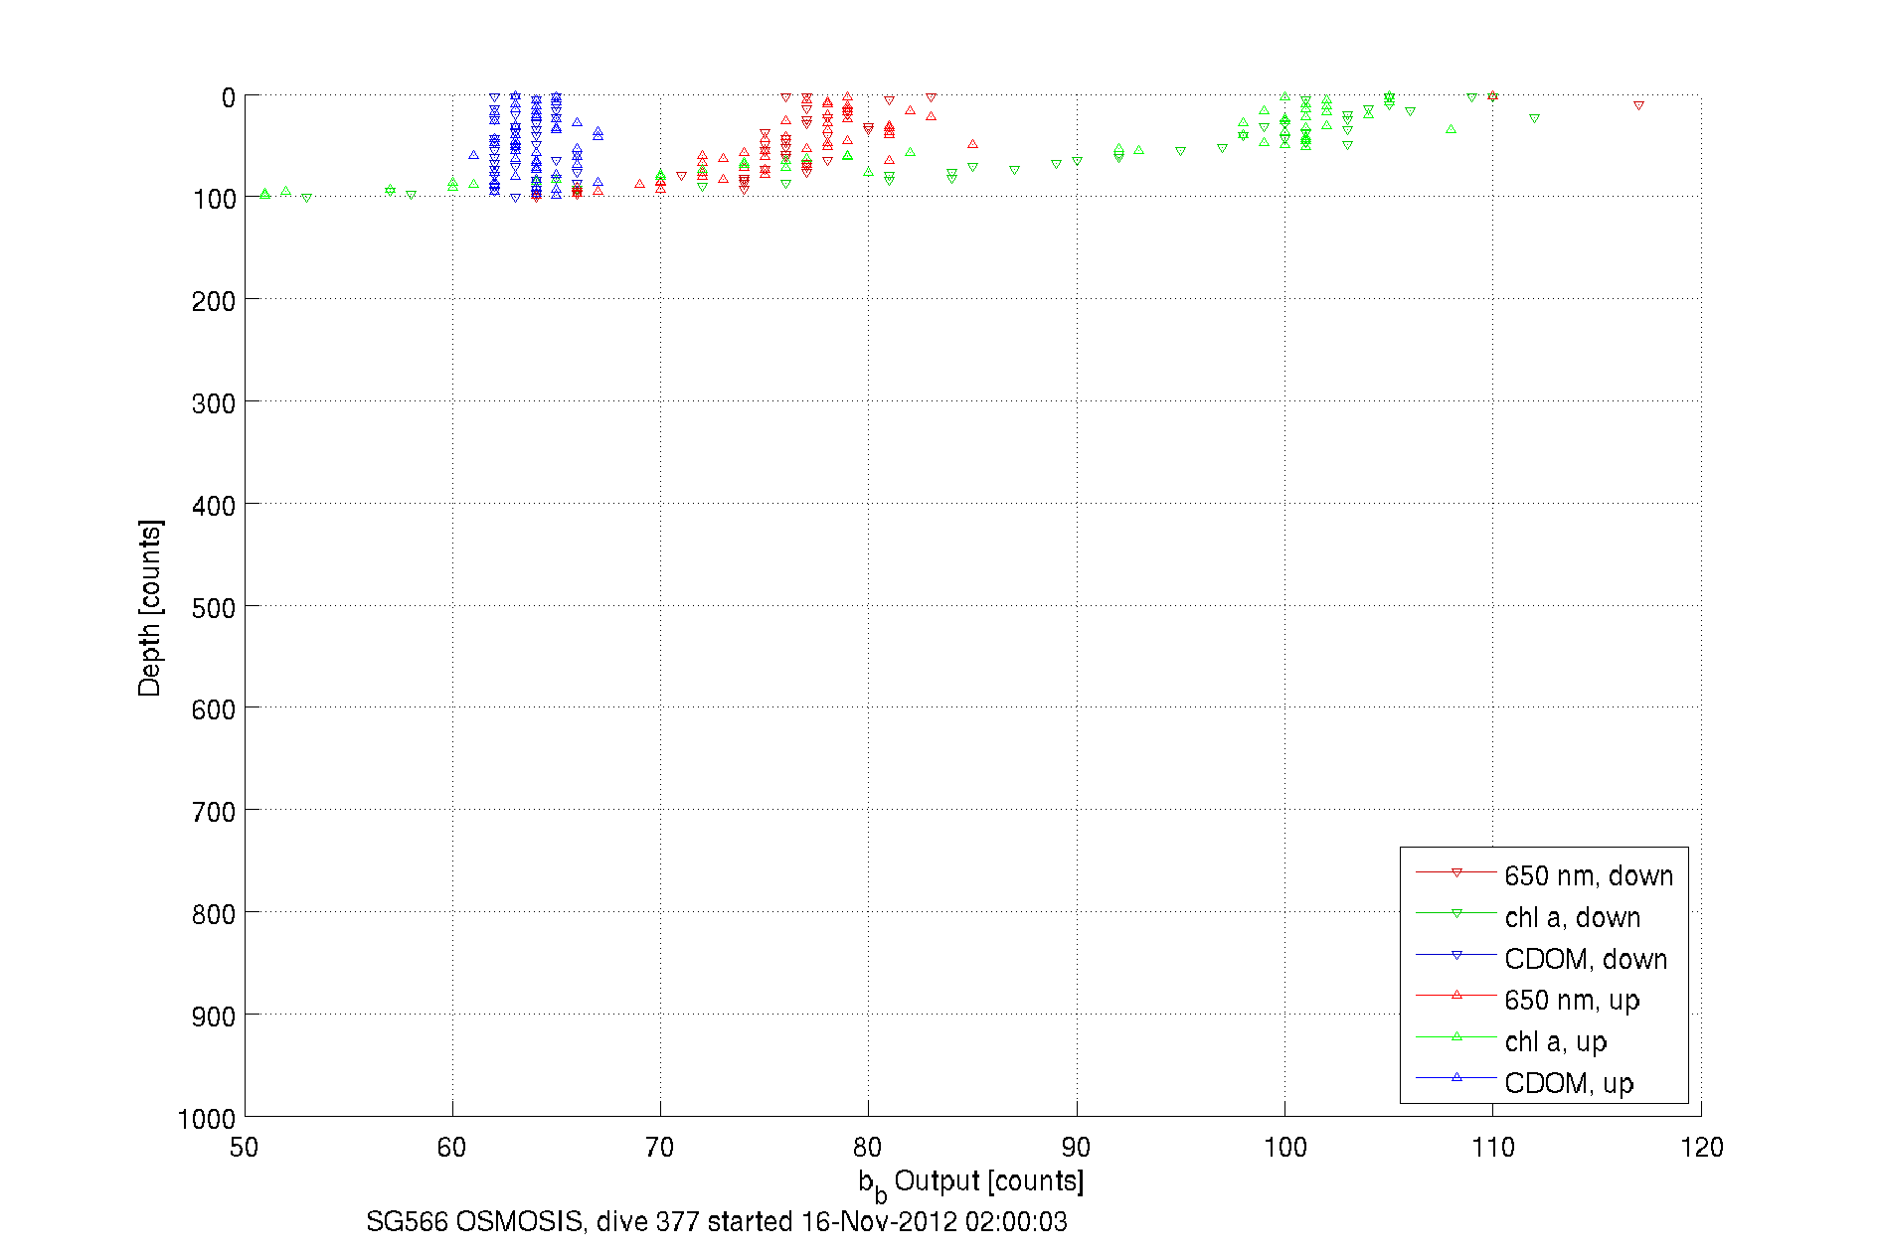Screen dimensions: 1880x1254
Task: Click the x-axis tick label 100
Action: pyautogui.click(x=1284, y=1148)
